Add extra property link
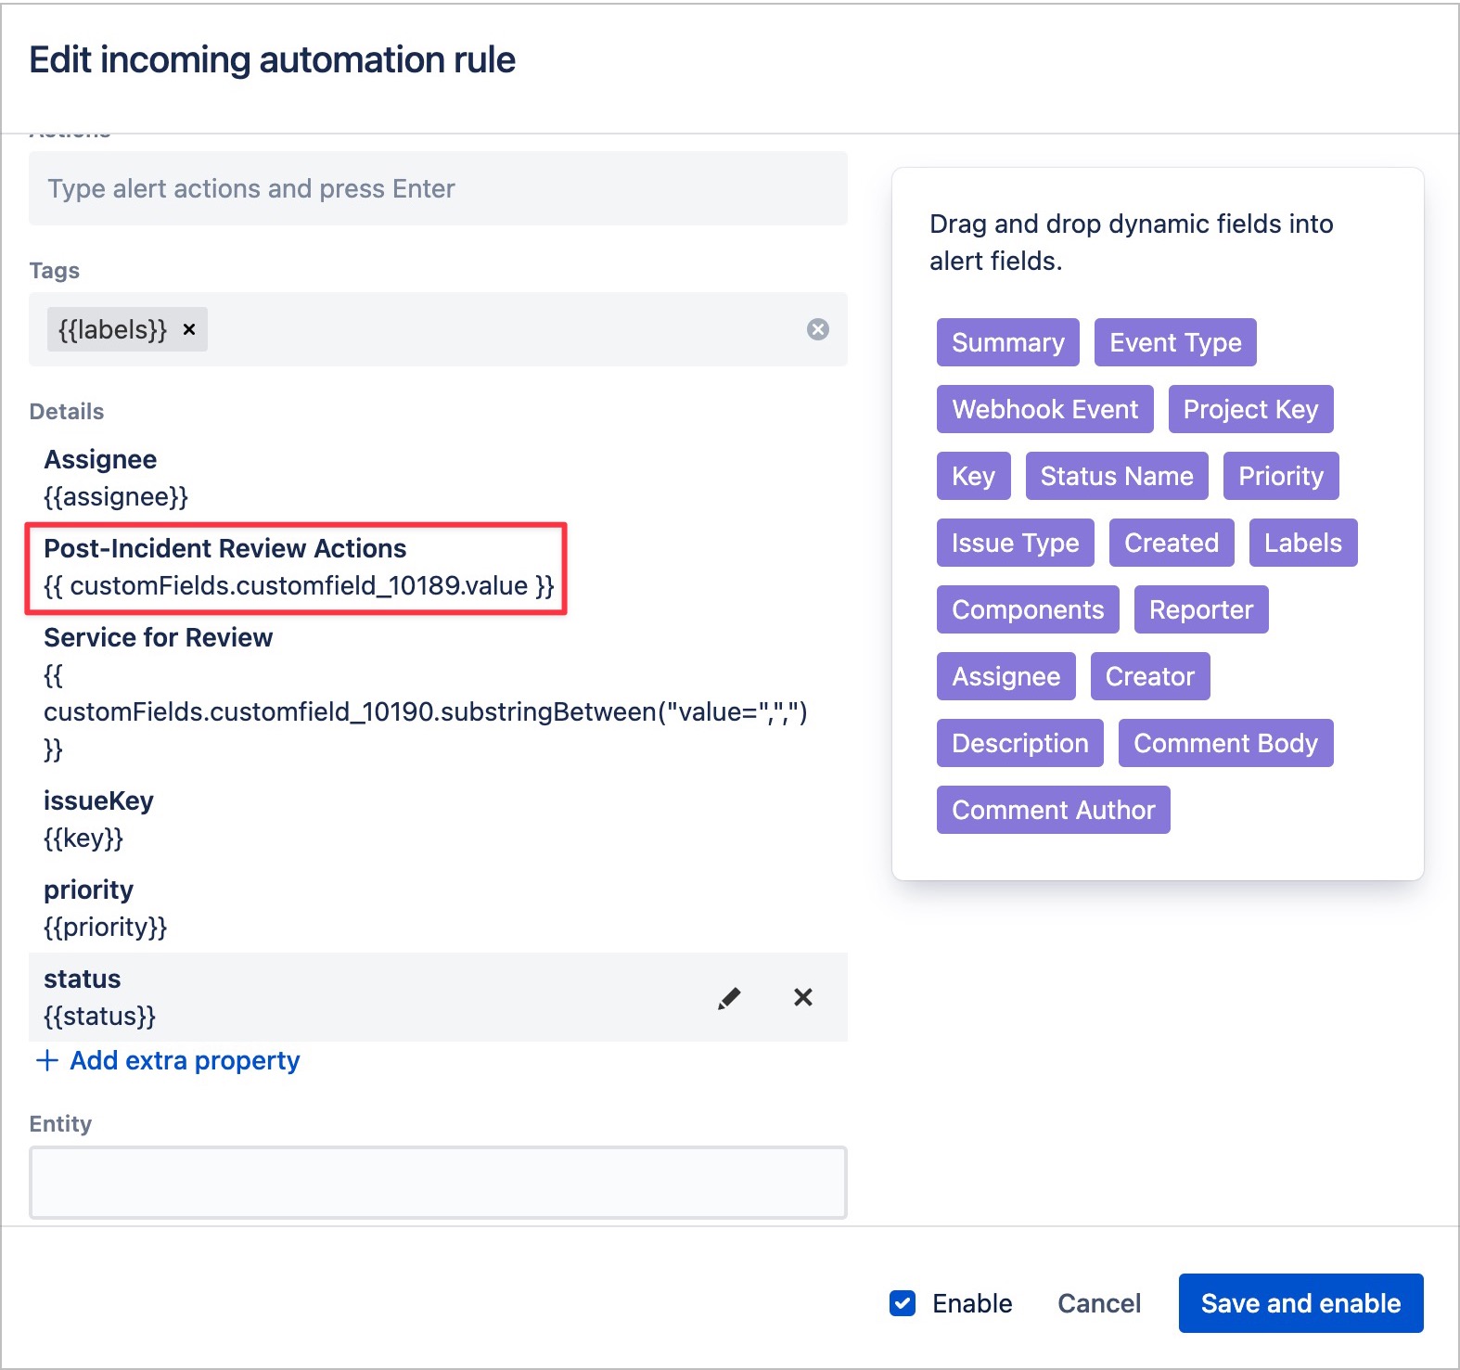Image resolution: width=1460 pixels, height=1370 pixels. [185, 1060]
